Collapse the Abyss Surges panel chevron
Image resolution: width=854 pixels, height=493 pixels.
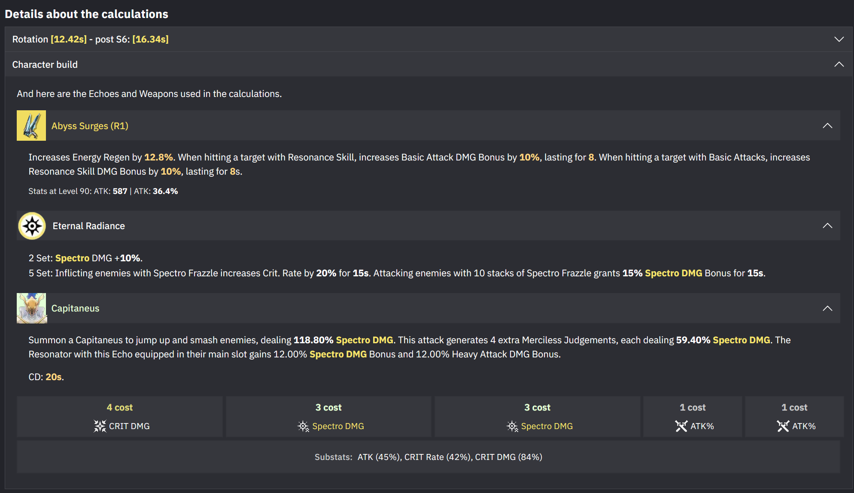point(827,126)
